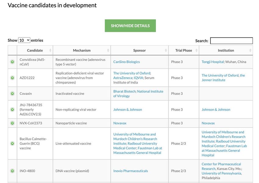Open the Jenner Institute institution link

tap(223, 78)
